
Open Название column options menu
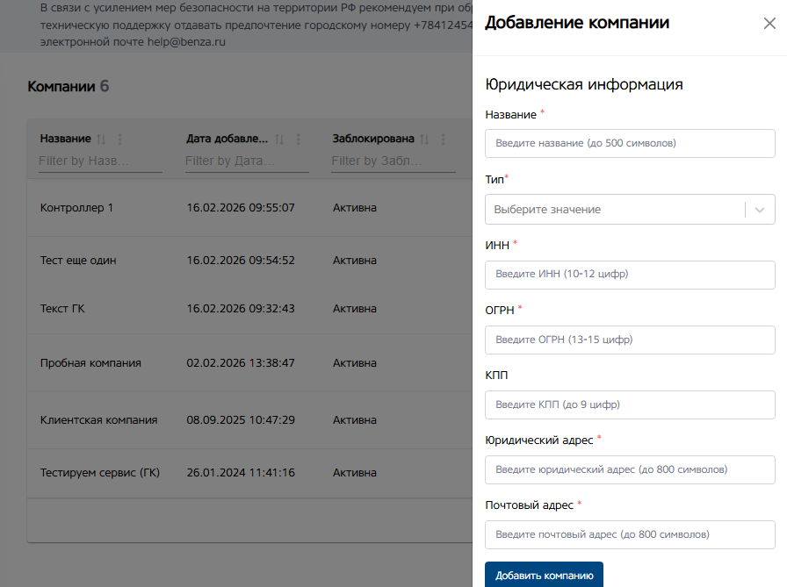coord(120,140)
